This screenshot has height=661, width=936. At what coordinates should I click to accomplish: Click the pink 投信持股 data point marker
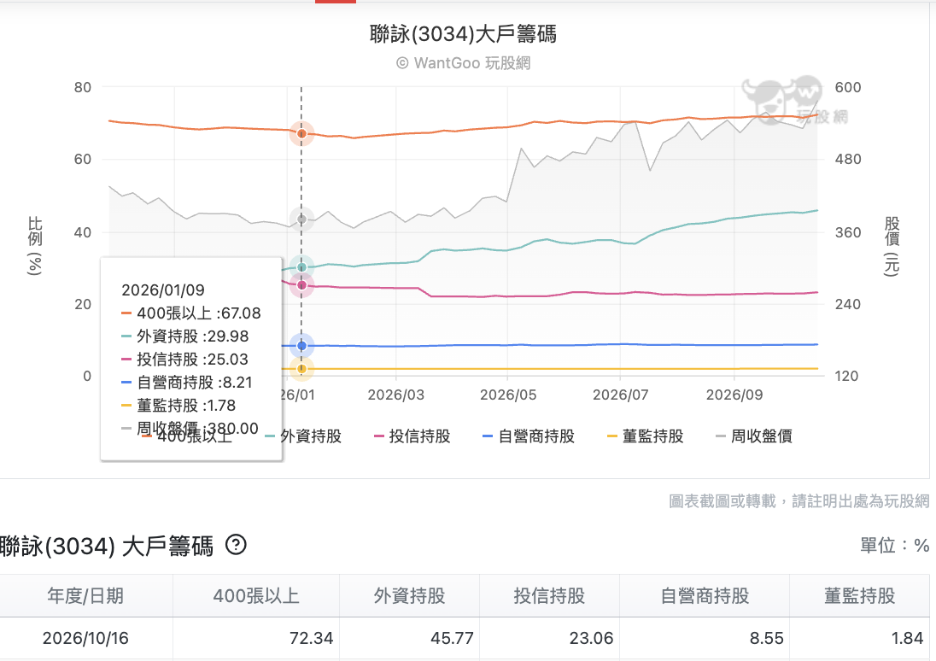click(x=301, y=285)
